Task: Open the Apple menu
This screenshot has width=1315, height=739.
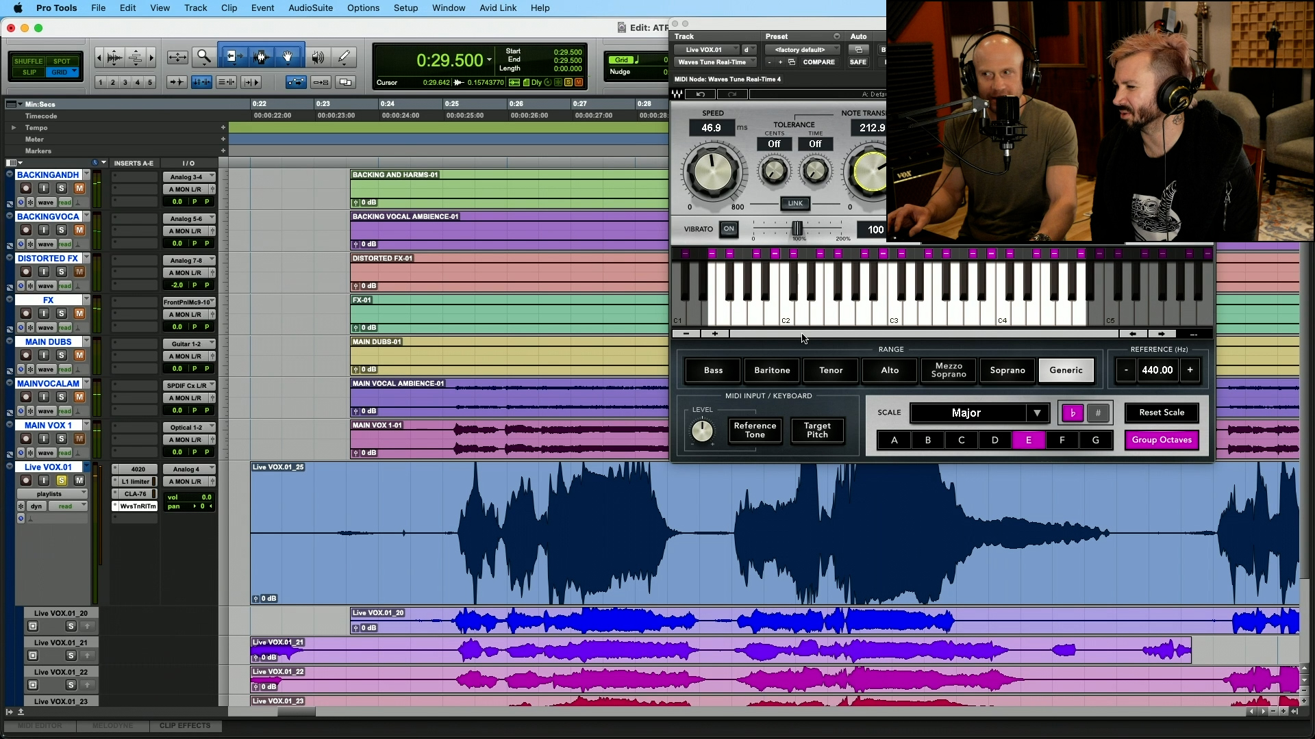Action: [18, 8]
